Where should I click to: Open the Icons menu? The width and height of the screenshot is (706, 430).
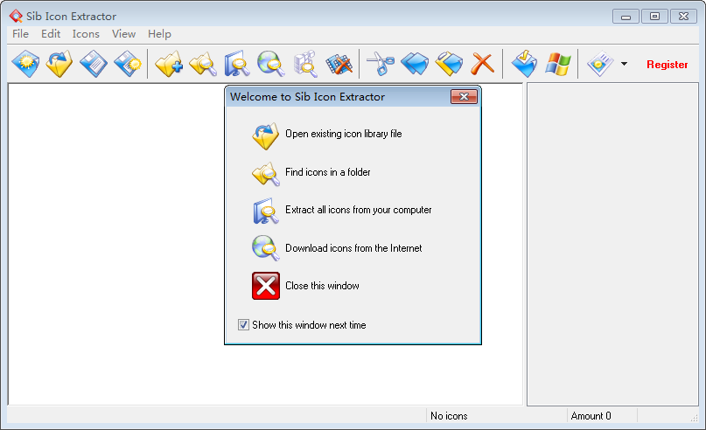point(86,34)
